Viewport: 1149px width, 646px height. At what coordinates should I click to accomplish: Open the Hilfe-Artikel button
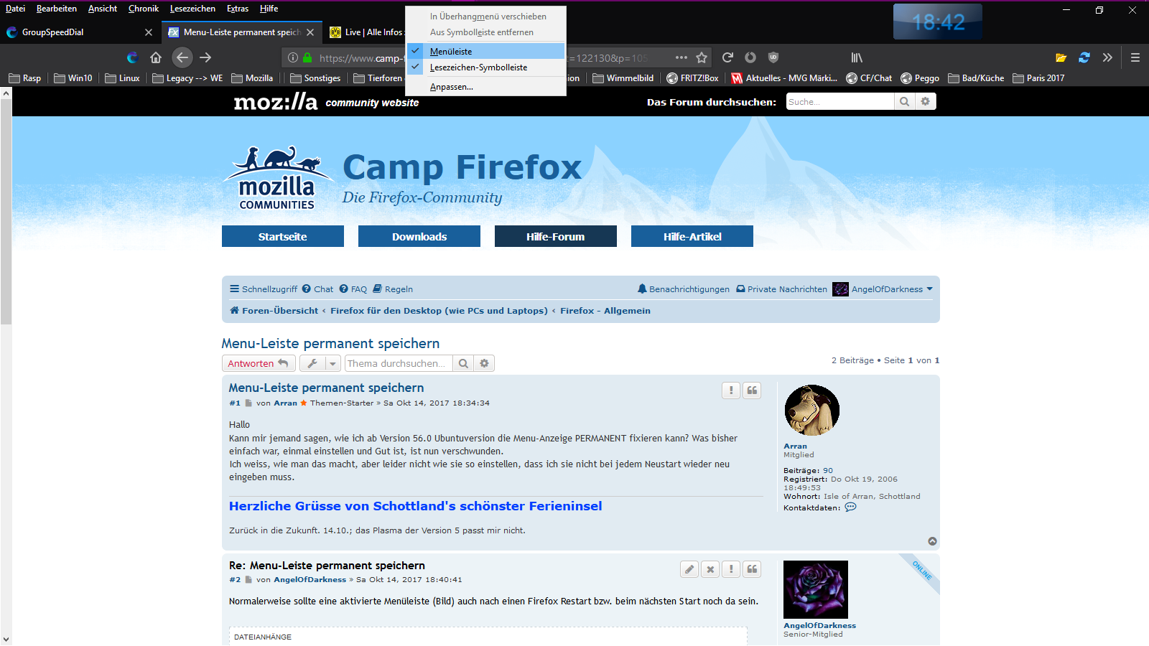pos(692,236)
